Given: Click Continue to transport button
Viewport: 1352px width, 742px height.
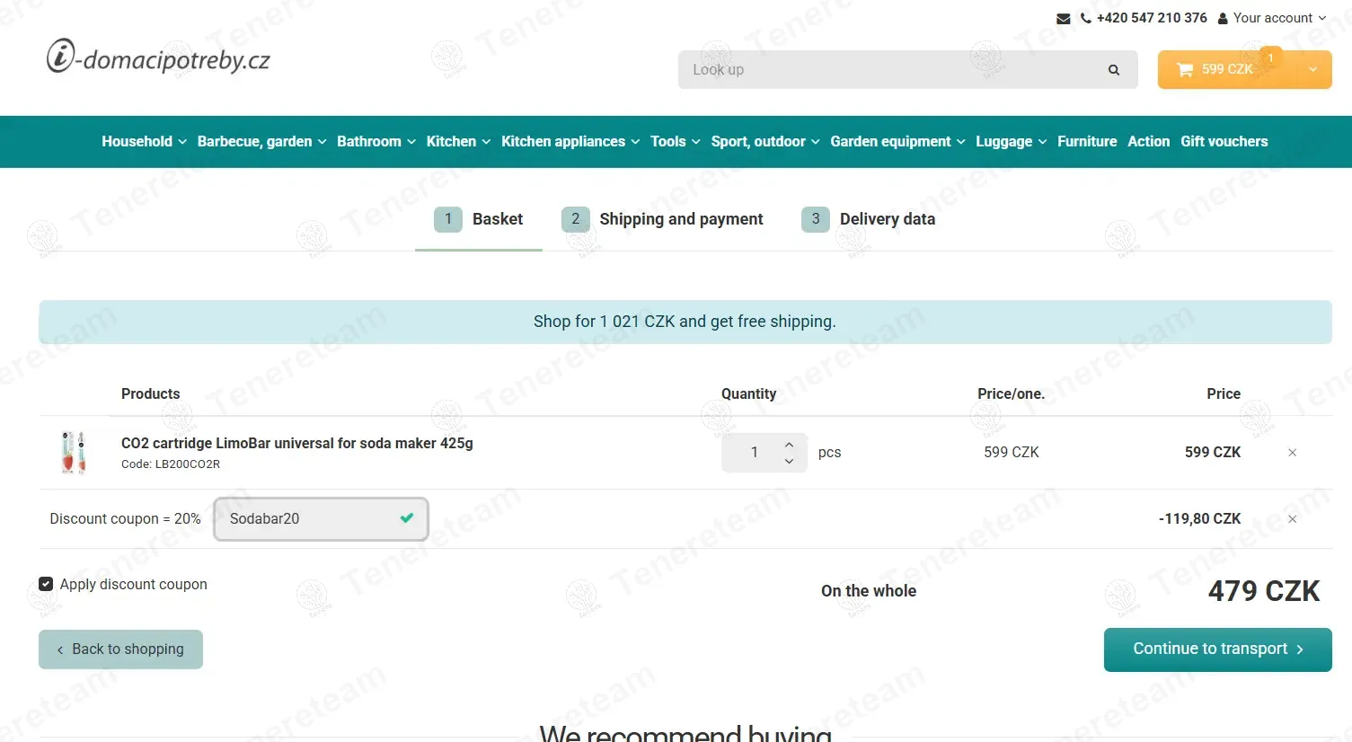Looking at the screenshot, I should click(x=1217, y=649).
